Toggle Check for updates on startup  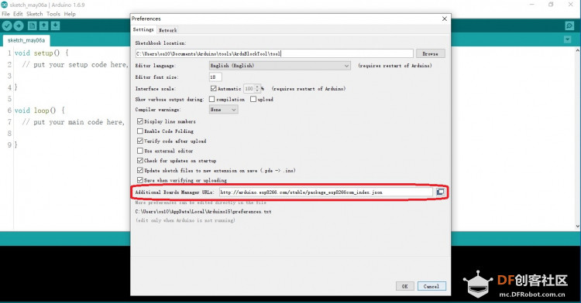pos(140,160)
